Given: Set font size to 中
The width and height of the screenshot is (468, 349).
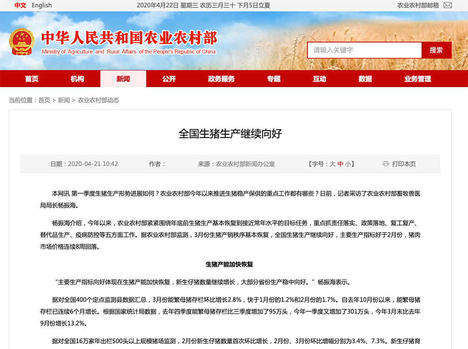Looking at the screenshot, I should click(340, 164).
